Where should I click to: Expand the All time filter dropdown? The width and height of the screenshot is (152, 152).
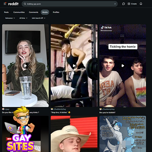coord(23,18)
